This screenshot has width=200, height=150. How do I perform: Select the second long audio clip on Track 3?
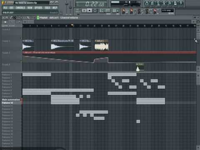point(62,45)
